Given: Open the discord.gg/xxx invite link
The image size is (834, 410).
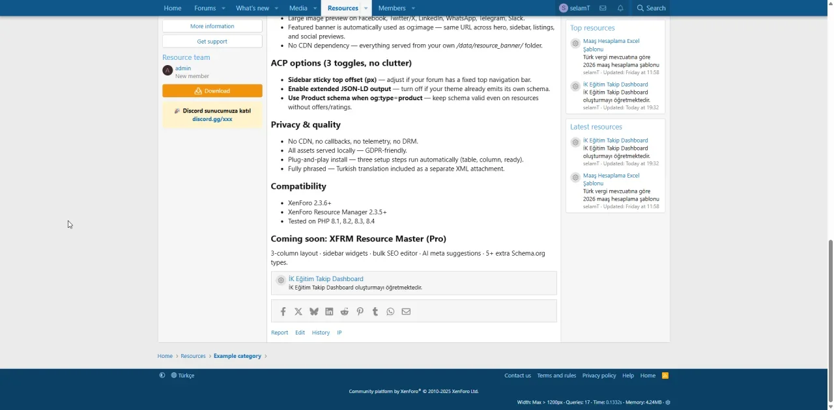Looking at the screenshot, I should point(212,119).
